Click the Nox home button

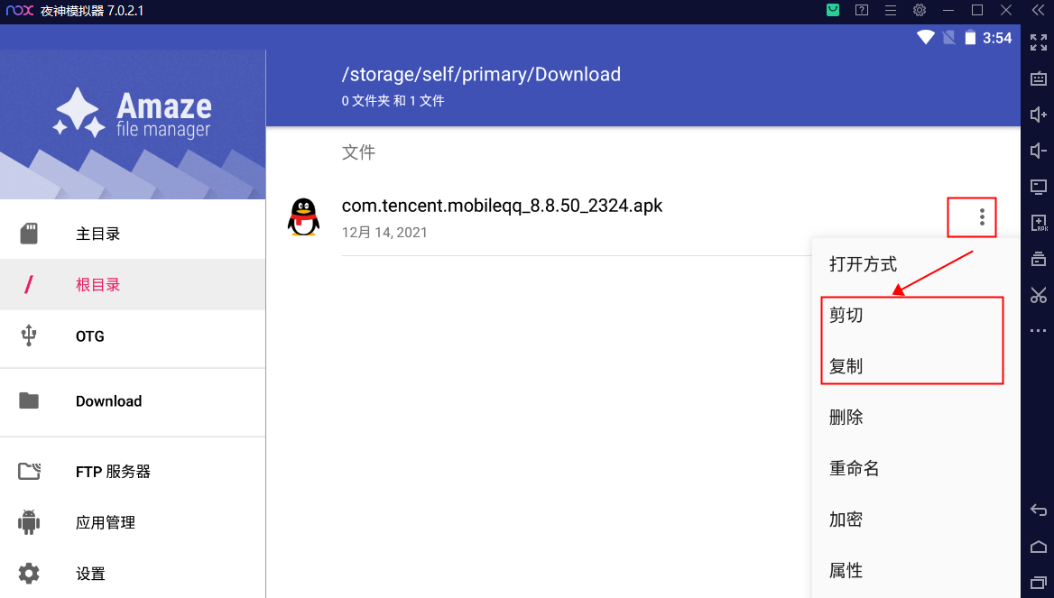click(x=1038, y=547)
